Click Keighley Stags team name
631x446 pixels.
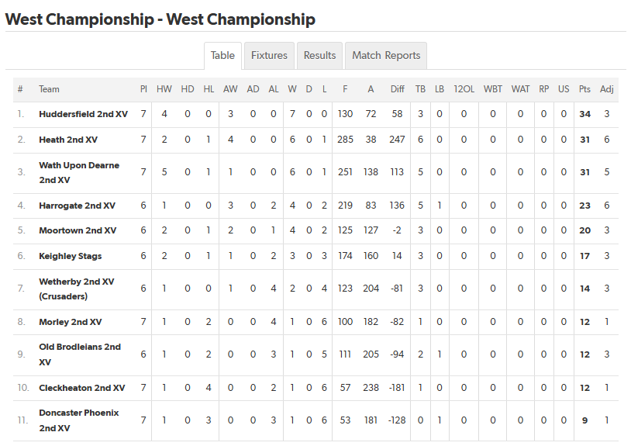point(70,256)
